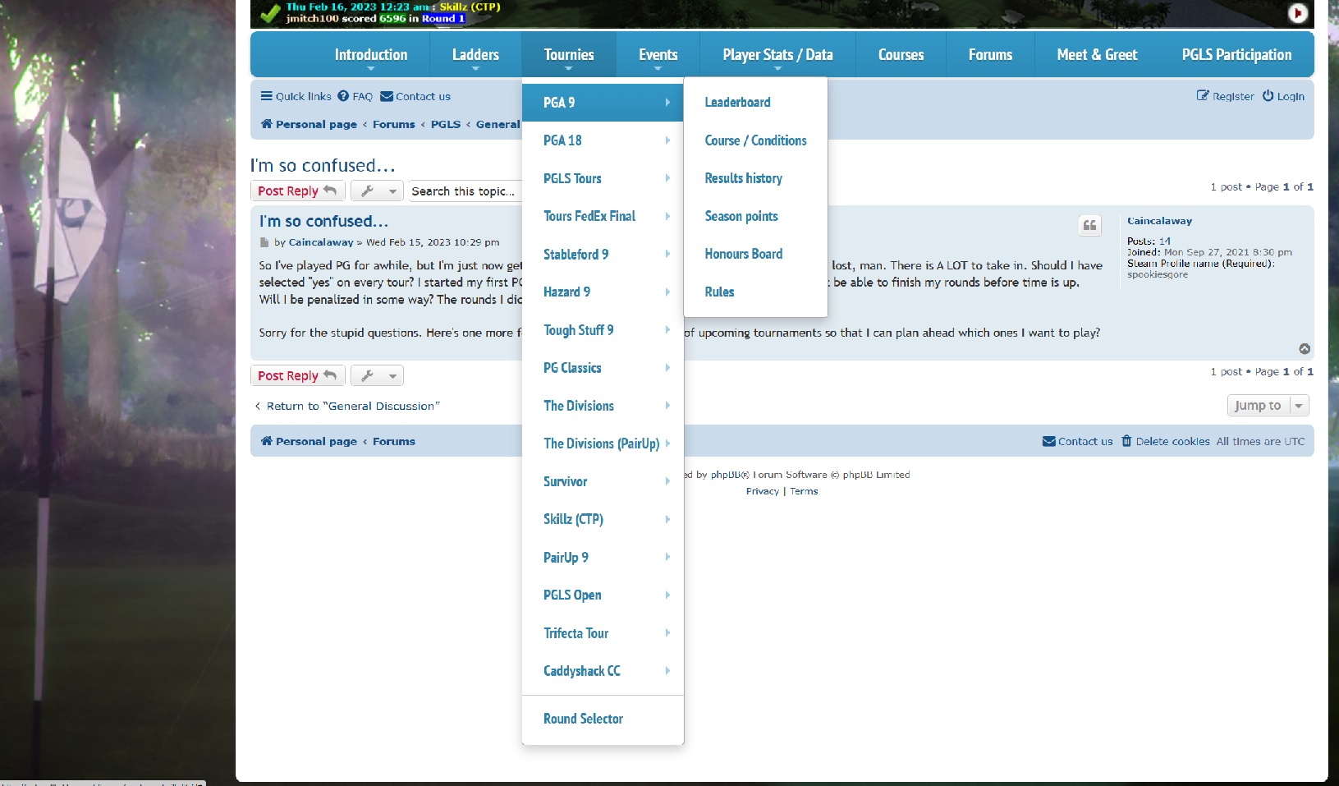Open Caincalaway's profile from the sidebar
The width and height of the screenshot is (1339, 786).
(1159, 221)
